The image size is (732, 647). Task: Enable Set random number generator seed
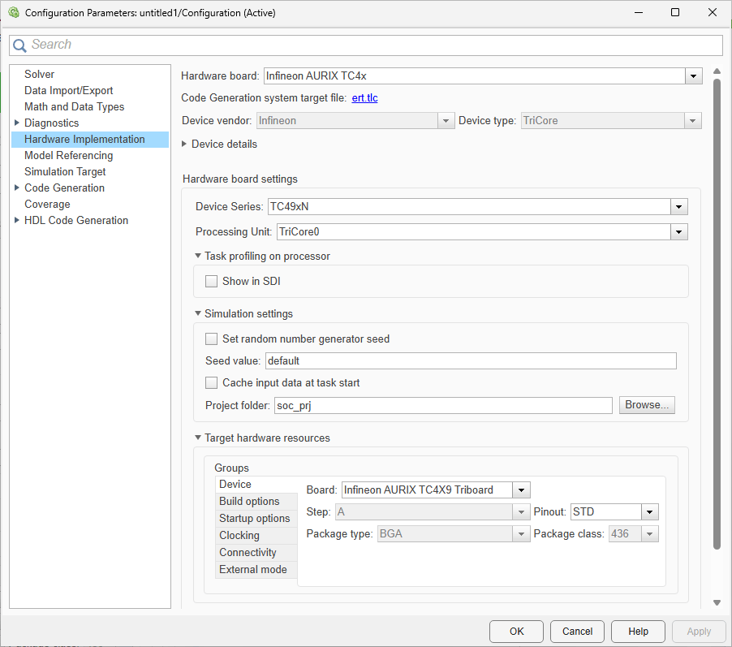click(212, 339)
